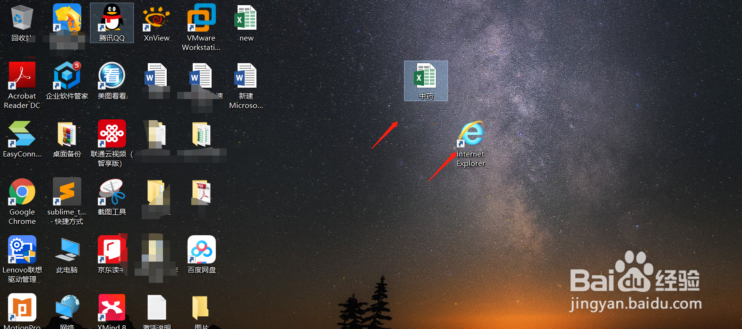Open Lenovo联想驱动管理 shortcut

pyautogui.click(x=22, y=259)
